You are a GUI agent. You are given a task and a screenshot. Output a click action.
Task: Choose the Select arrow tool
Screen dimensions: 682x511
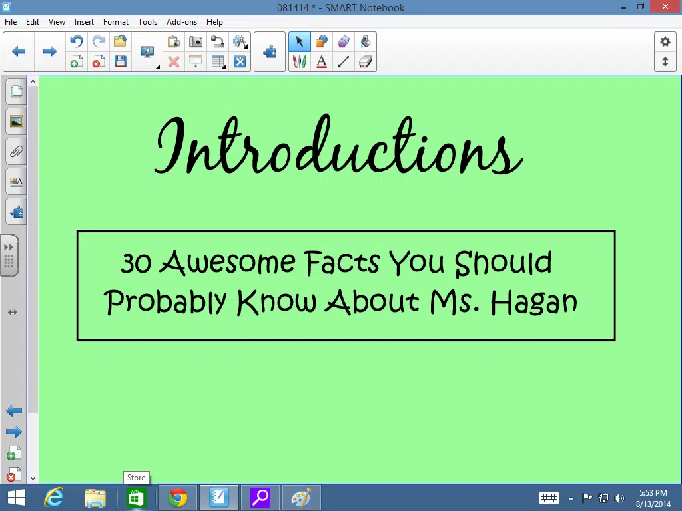(x=300, y=42)
